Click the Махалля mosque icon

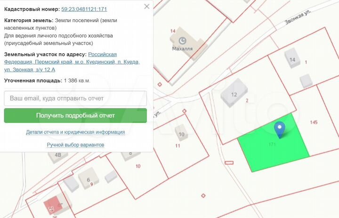pyautogui.click(x=183, y=40)
